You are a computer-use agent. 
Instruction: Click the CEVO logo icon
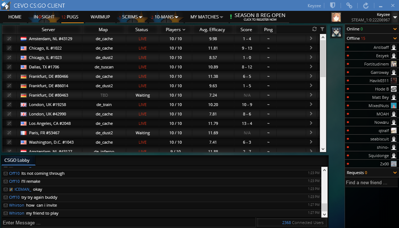coord(5,5)
